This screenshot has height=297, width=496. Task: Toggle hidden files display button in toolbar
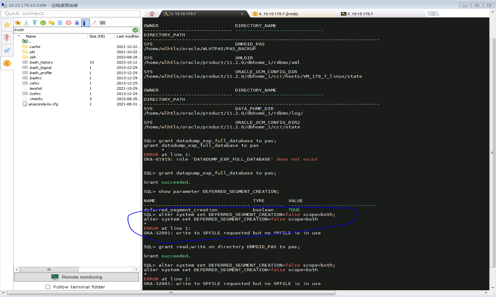[x=85, y=23]
